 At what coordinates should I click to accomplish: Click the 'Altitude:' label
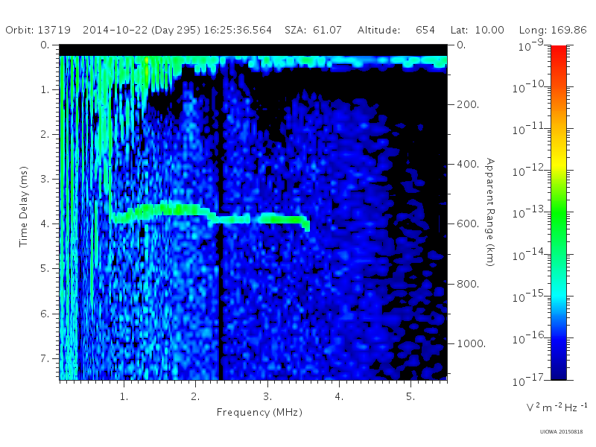379,30
